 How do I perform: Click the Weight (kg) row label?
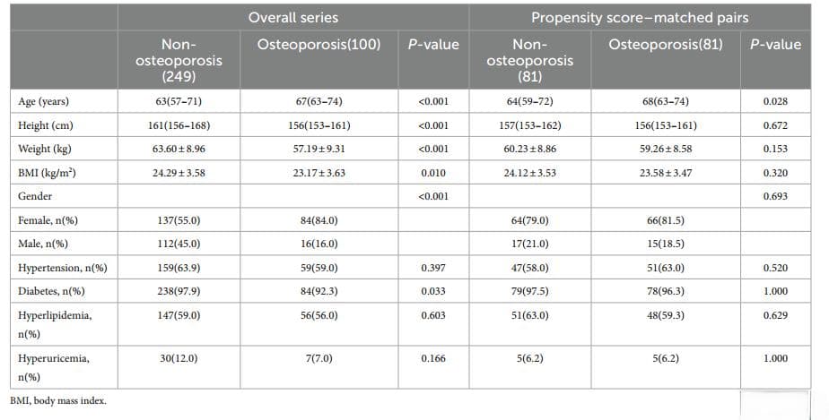[45, 149]
